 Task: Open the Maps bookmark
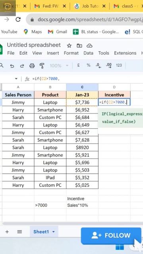(33, 32)
